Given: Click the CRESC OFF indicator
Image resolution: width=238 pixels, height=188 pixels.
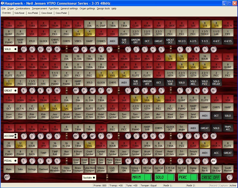Looking at the screenshot, I should 211,177.
